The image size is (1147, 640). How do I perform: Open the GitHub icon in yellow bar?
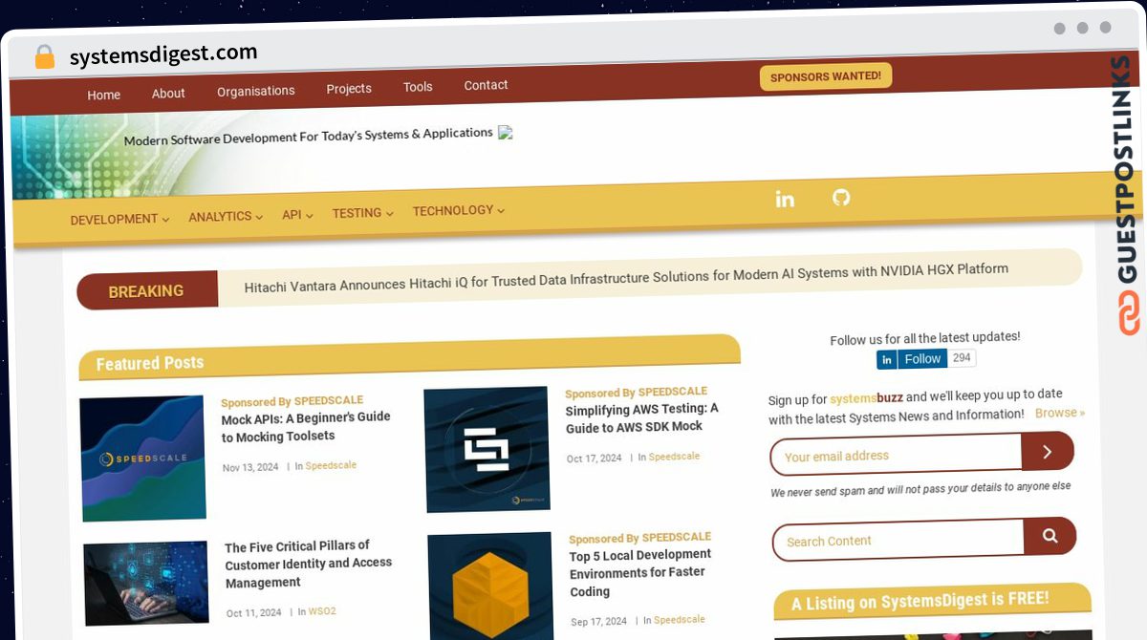pyautogui.click(x=841, y=197)
